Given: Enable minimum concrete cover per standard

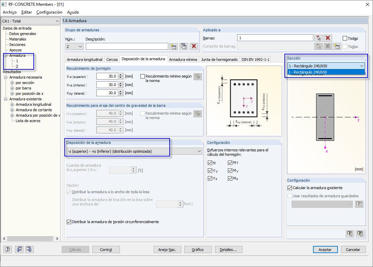Looking at the screenshot, I should (142, 76).
